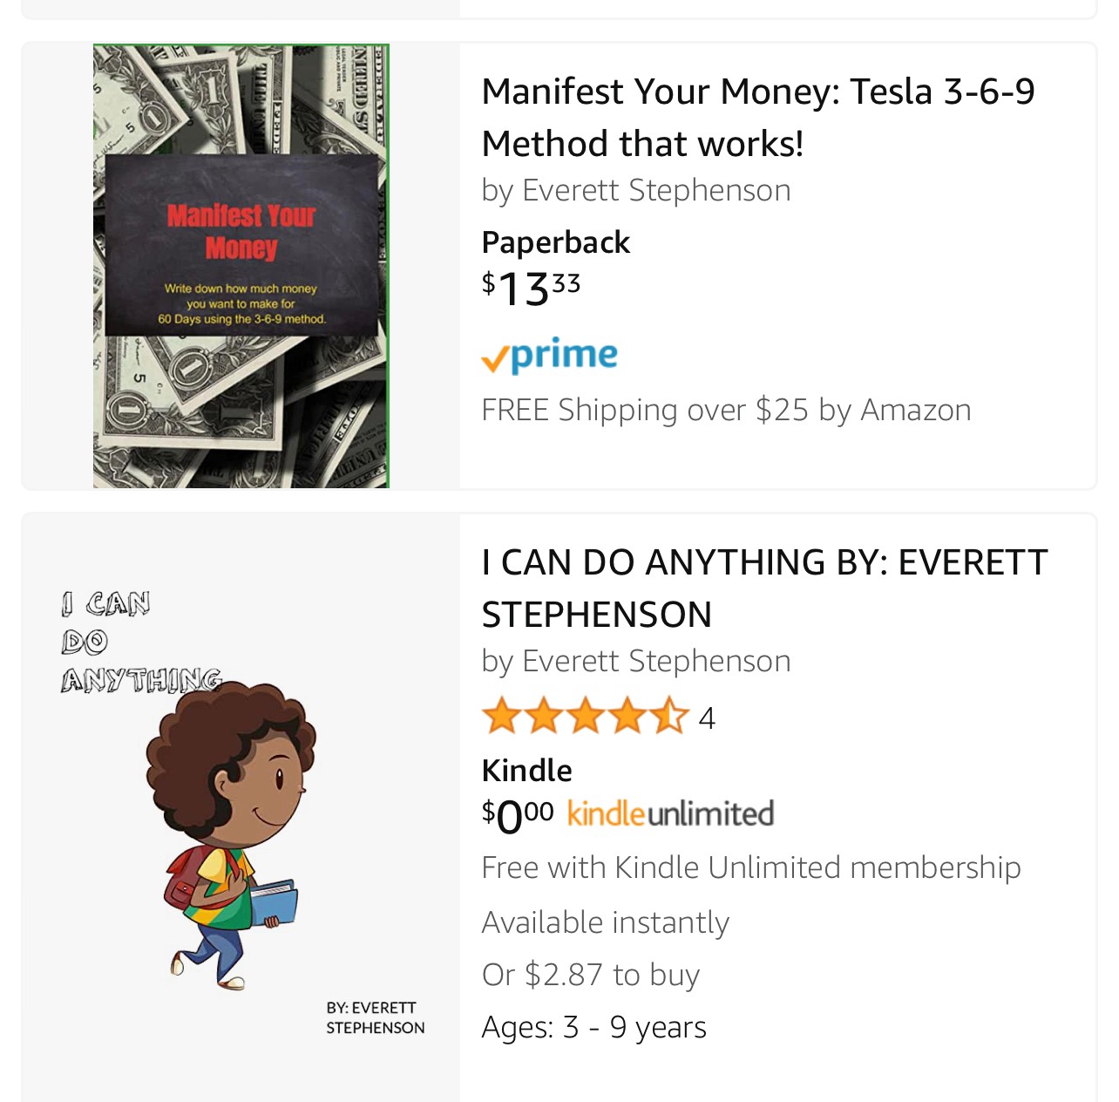1119x1102 pixels.
Task: Click the orange star rating icons
Action: click(x=585, y=717)
